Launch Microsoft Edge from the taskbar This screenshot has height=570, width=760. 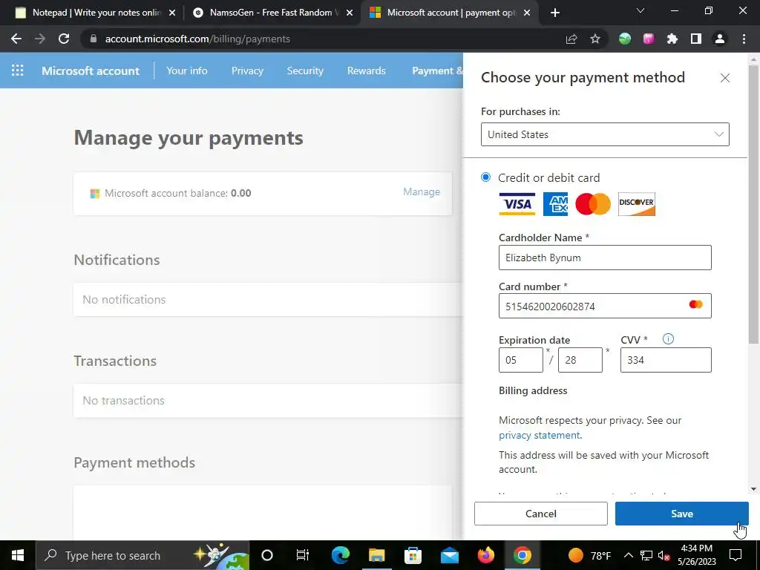coord(340,555)
